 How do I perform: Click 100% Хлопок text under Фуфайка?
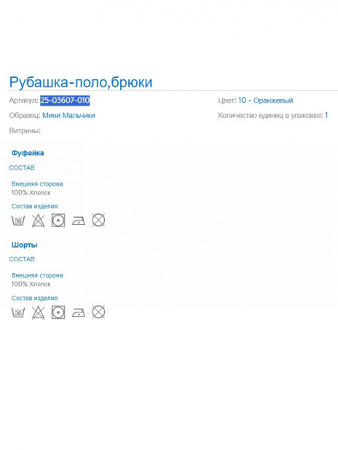point(31,192)
